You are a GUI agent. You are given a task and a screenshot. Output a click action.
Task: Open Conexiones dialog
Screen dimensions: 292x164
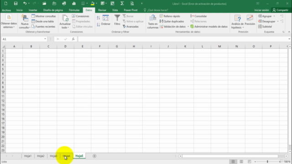tap(81, 16)
